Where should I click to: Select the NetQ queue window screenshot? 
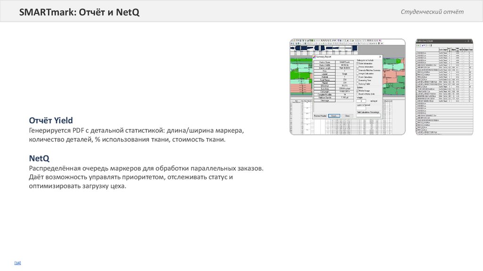coord(444,87)
